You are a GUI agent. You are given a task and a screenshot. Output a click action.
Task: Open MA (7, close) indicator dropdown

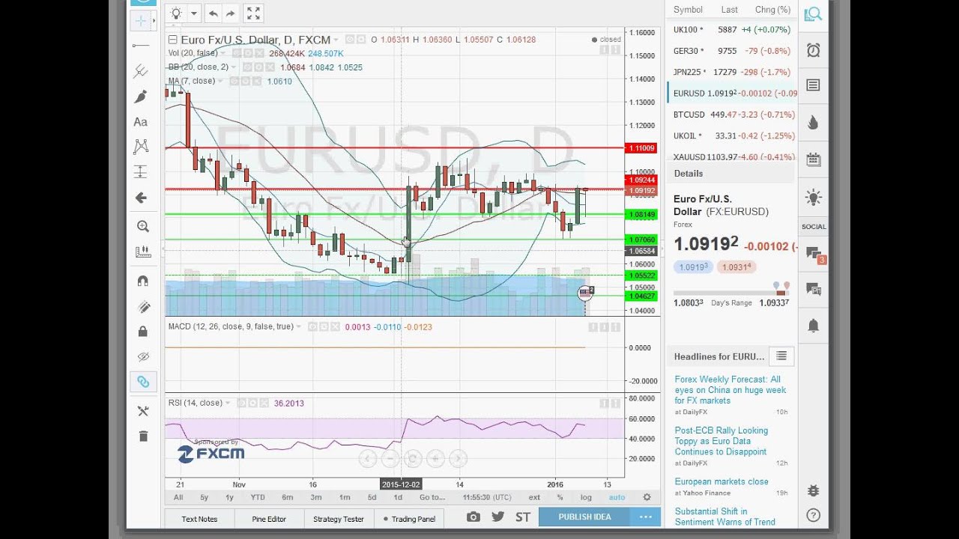[221, 82]
